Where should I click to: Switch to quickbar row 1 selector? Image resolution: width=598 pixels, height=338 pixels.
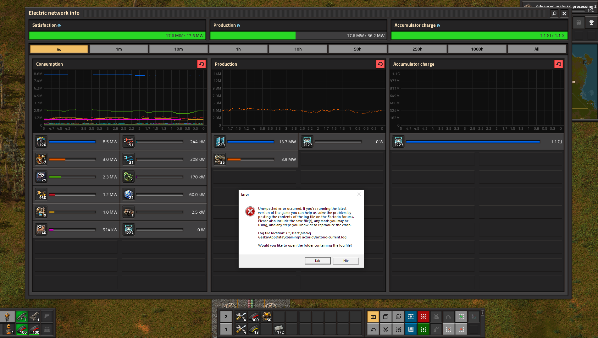coord(226,329)
